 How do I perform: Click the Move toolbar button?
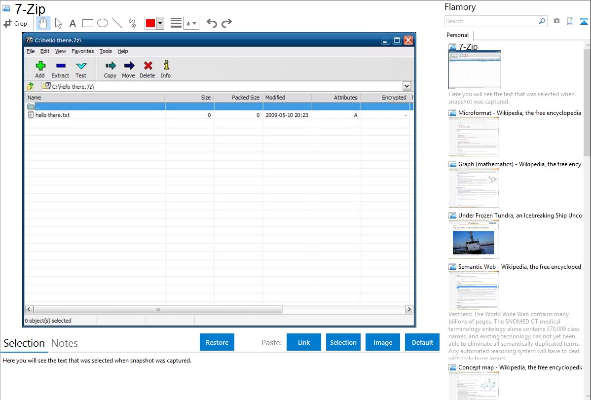(129, 70)
